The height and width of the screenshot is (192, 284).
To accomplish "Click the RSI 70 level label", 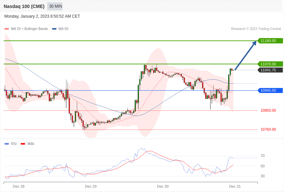I will click(263, 156).
